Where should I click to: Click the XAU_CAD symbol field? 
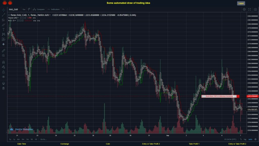click(13, 9)
